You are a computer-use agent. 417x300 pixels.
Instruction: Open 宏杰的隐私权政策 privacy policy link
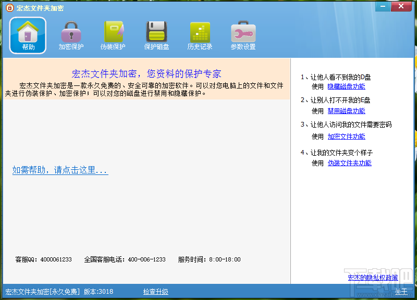(372, 278)
